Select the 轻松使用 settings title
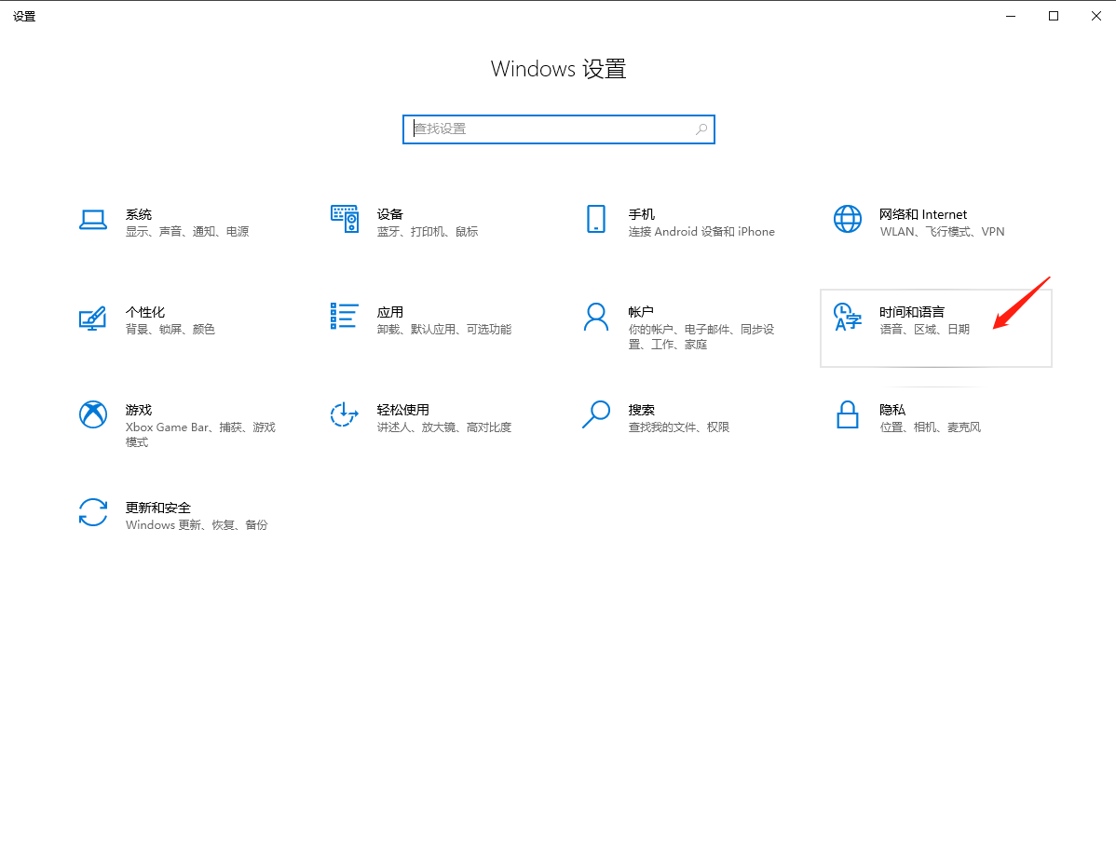1116x868 pixels. tap(402, 410)
